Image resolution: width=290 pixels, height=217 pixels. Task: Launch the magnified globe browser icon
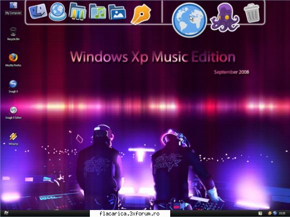click(x=189, y=20)
